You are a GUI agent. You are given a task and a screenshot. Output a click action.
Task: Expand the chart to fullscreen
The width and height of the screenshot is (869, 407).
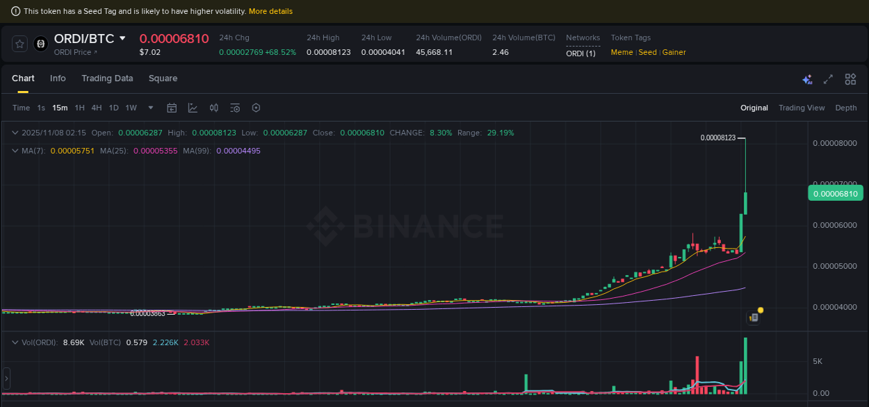[x=828, y=79]
